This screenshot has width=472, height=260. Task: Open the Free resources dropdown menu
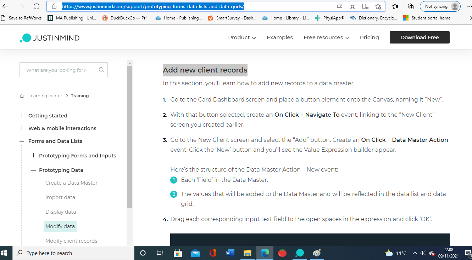(326, 37)
